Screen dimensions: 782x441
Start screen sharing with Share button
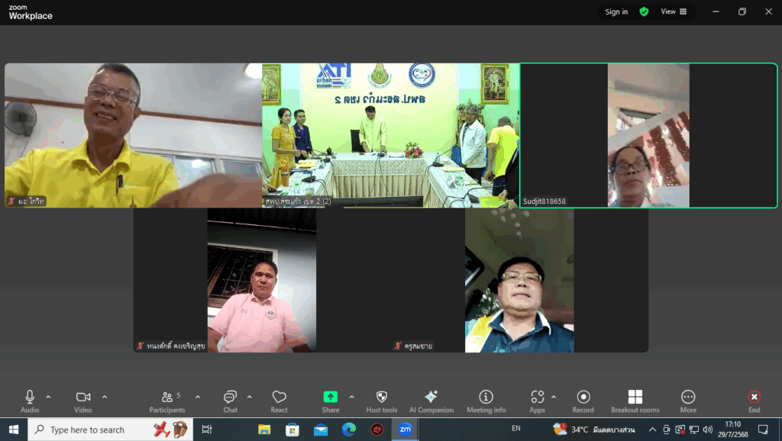(330, 401)
